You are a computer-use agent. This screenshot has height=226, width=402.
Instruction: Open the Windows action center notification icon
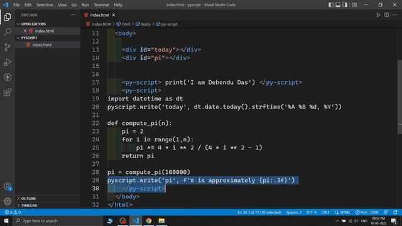click(x=394, y=220)
